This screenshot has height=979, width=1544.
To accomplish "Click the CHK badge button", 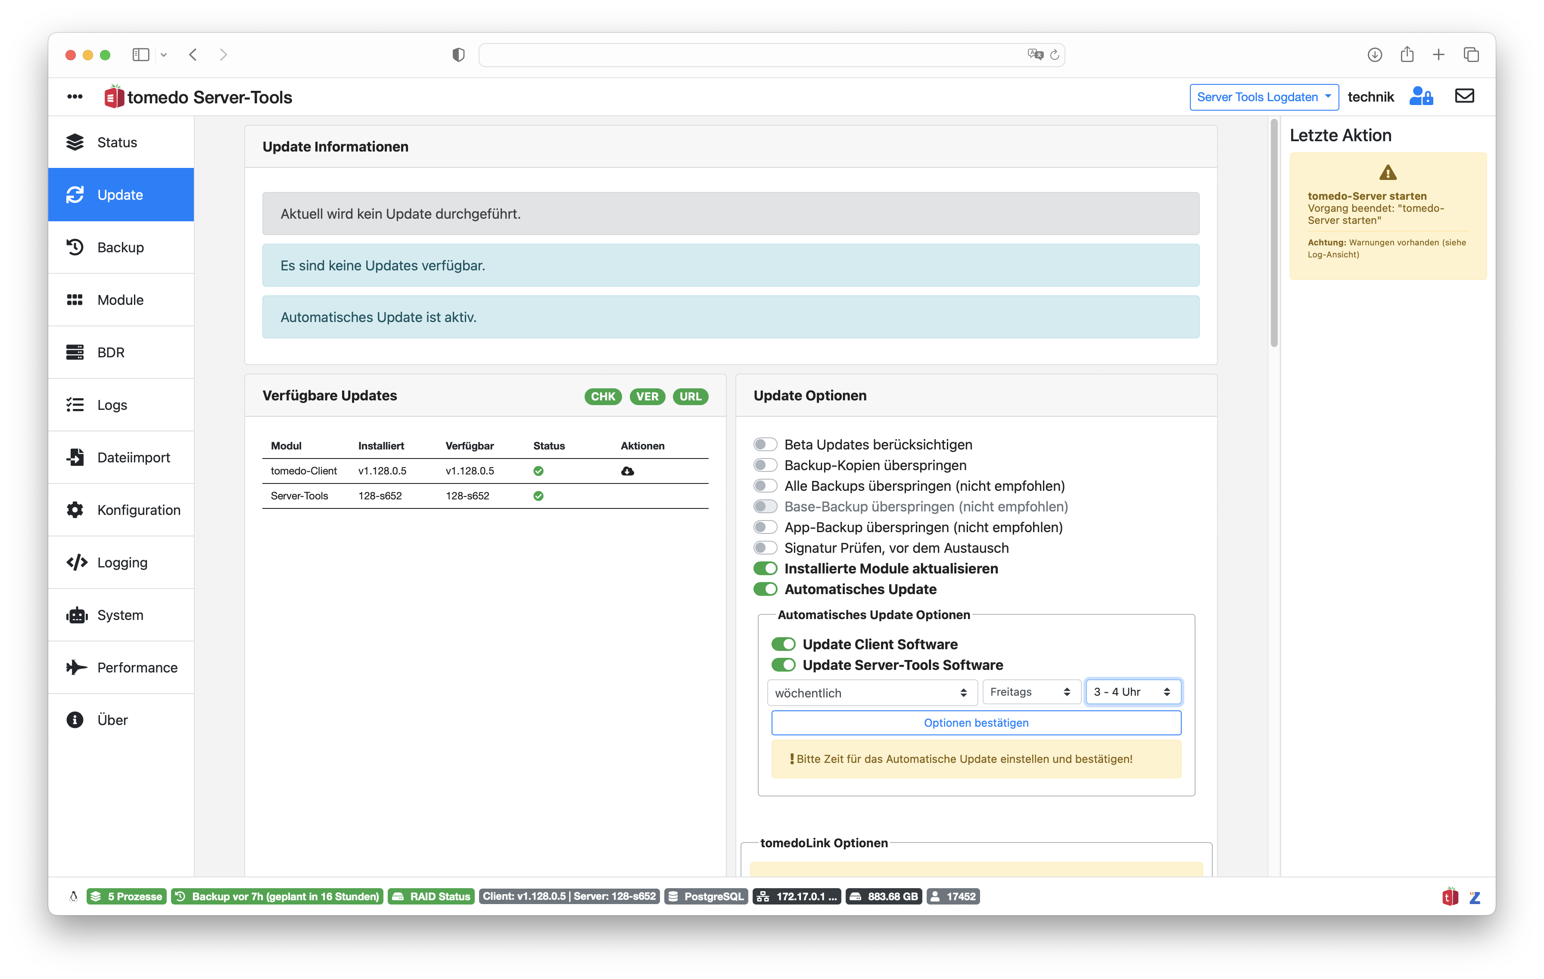I will tap(603, 397).
